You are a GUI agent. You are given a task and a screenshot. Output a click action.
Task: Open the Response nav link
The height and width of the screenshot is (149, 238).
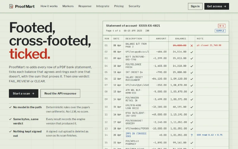pos(85,6)
